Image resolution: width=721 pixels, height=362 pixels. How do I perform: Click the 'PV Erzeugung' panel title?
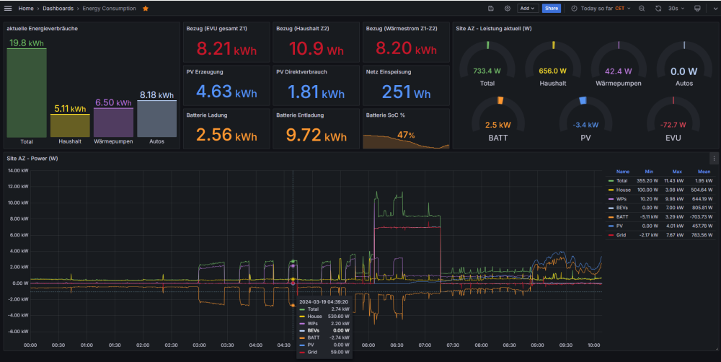[x=205, y=72]
